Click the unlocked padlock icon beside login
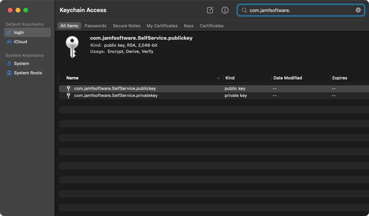The width and height of the screenshot is (369, 216). tap(9, 32)
